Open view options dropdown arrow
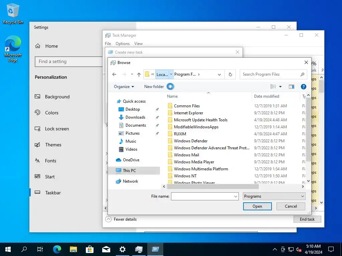 tap(280, 87)
